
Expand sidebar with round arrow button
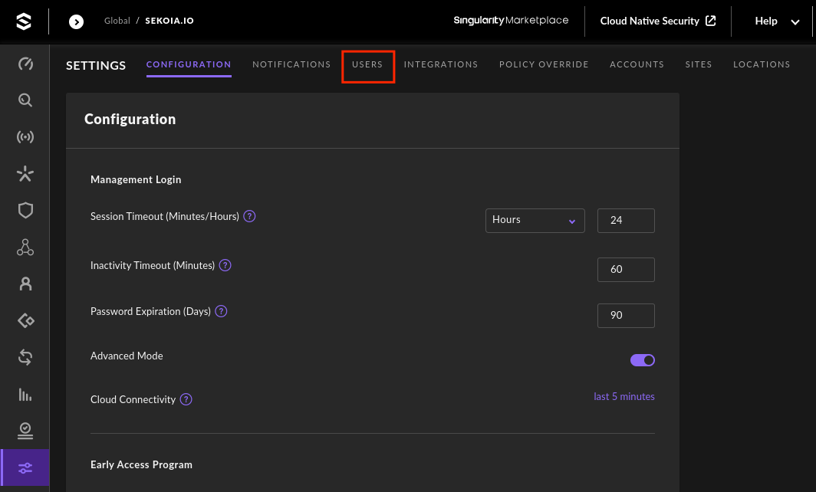tap(77, 21)
